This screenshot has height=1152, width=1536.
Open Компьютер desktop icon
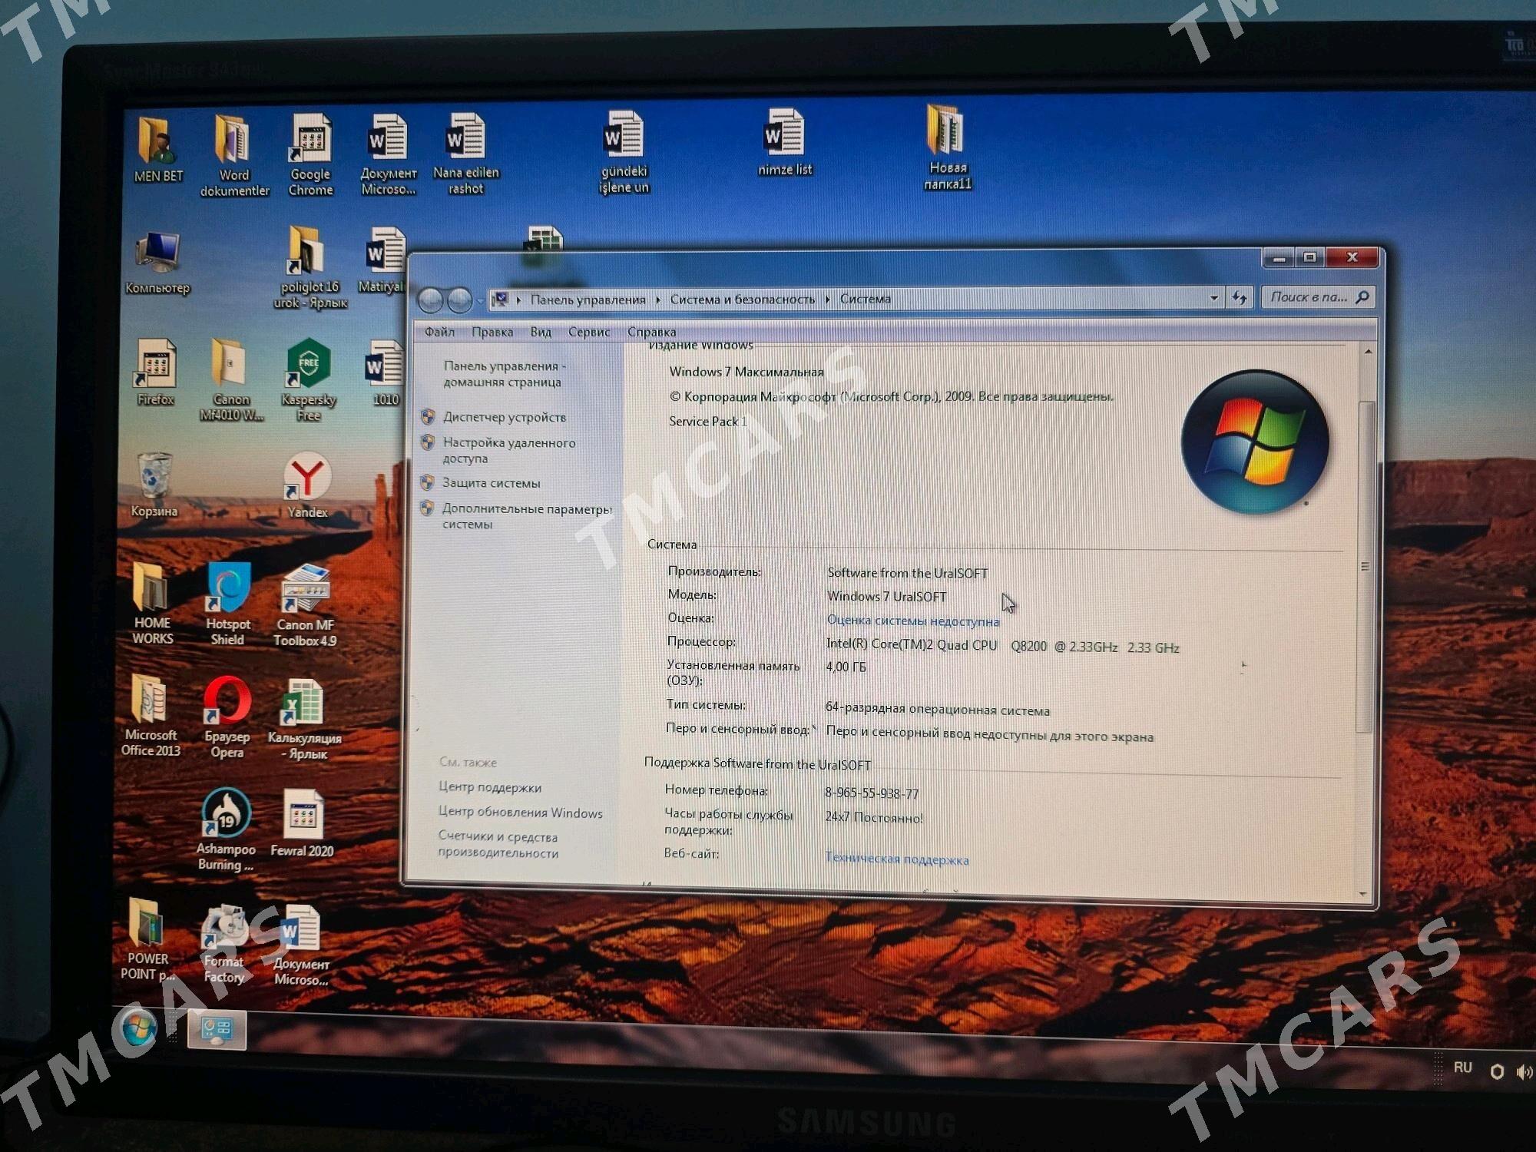point(157,263)
